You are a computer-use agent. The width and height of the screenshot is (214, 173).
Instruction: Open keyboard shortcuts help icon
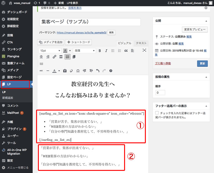(x=111, y=71)
